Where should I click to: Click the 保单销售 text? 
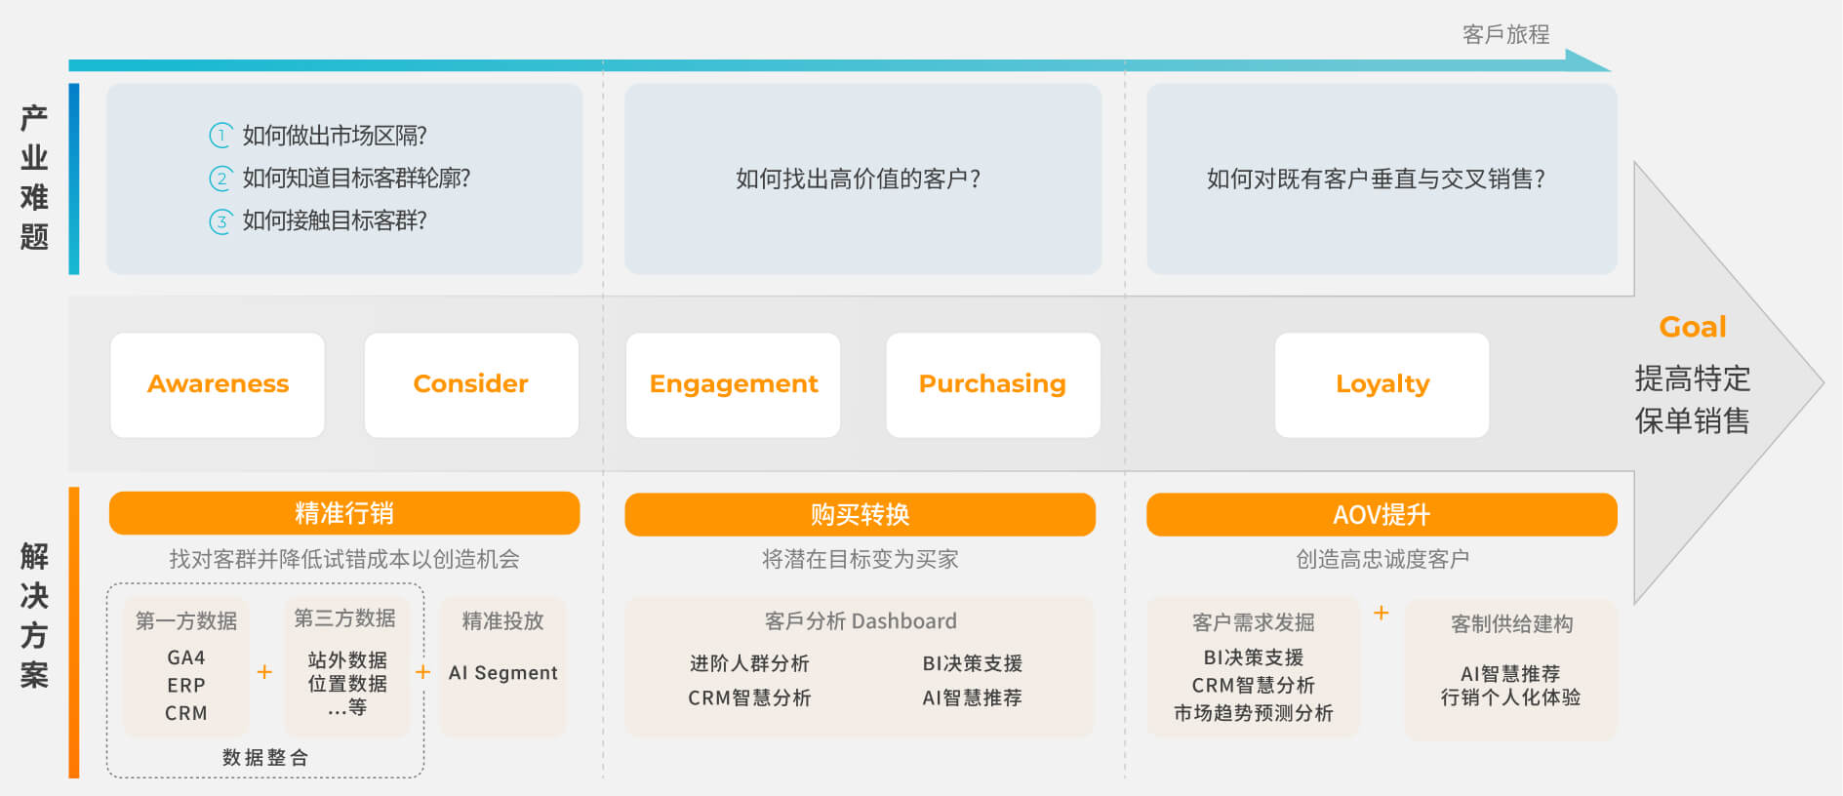tap(1693, 421)
